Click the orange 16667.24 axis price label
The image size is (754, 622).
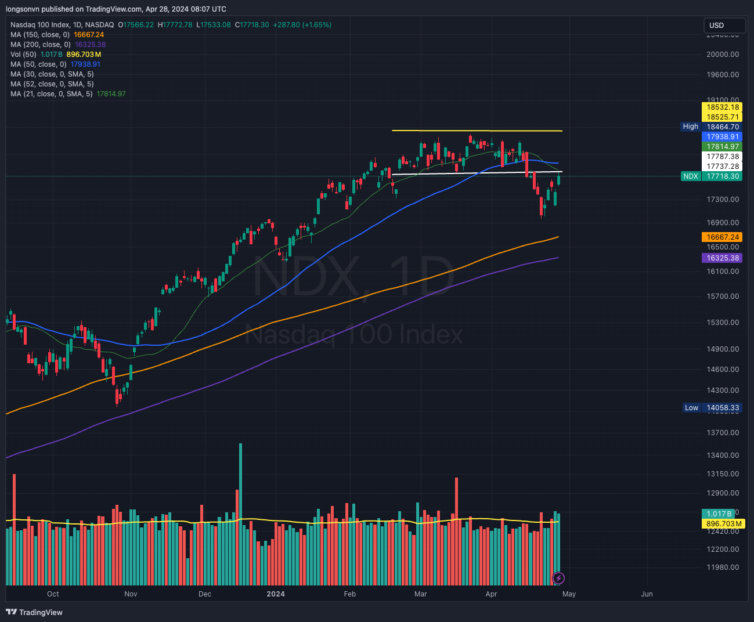[723, 237]
